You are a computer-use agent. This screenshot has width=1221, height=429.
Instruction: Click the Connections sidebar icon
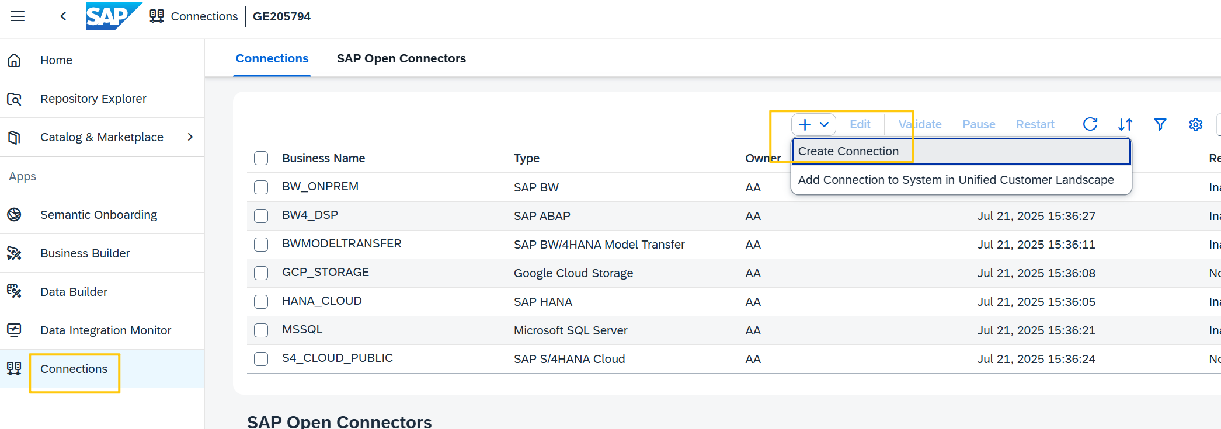click(x=14, y=369)
